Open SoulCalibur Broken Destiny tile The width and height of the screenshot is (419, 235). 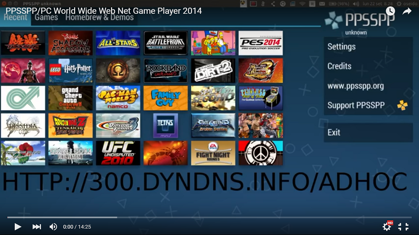pos(213,125)
